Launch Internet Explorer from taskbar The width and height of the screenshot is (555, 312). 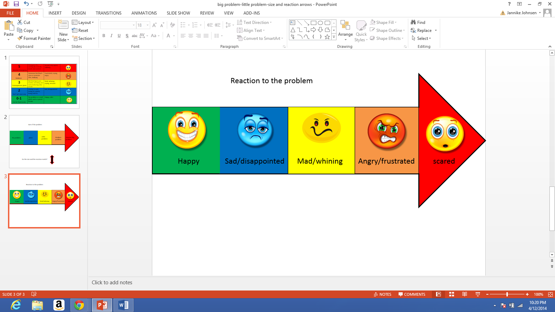pyautogui.click(x=16, y=305)
